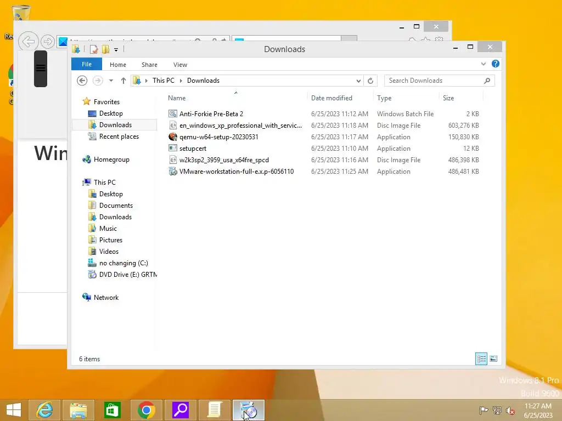Launch Google Chrome from taskbar
562x421 pixels.
coord(146,410)
